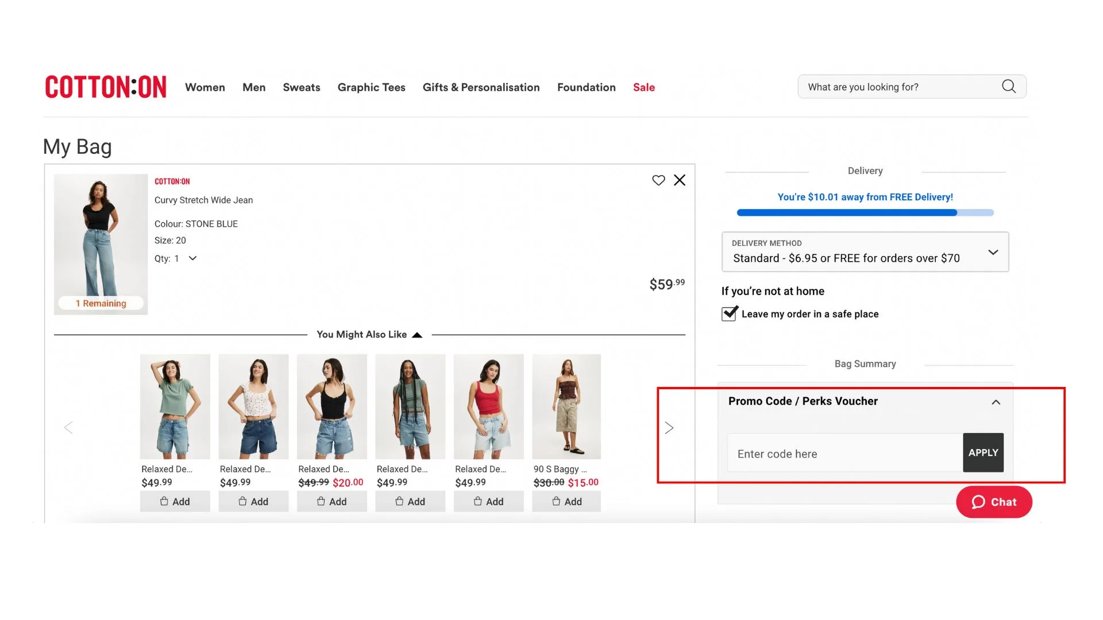Screen dimensions: 1103x620
Task: Save the jean to wishlist with the heart icon
Action: tap(658, 180)
